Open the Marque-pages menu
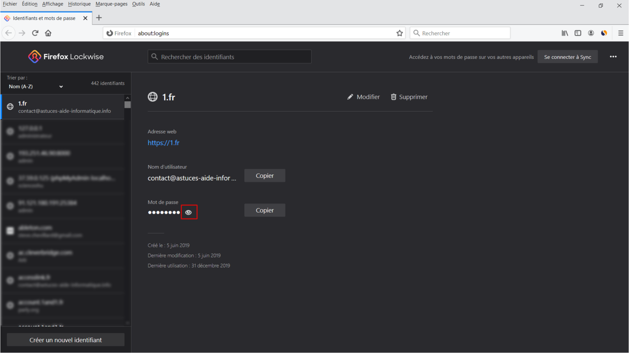This screenshot has height=353, width=629. point(111,4)
